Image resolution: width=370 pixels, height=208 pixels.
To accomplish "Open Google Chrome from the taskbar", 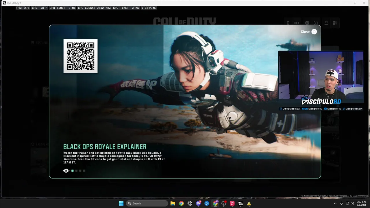I will [x=181, y=203].
